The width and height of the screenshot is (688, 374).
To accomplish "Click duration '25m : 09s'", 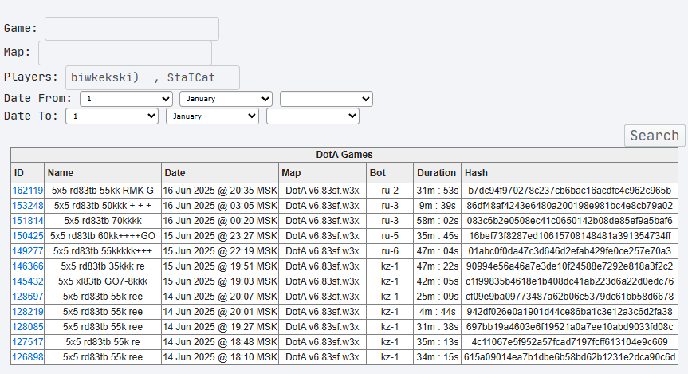I will [437, 297].
